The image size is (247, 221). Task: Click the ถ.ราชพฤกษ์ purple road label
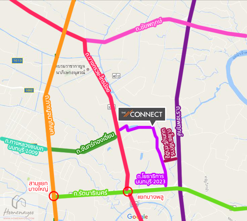click(180, 121)
